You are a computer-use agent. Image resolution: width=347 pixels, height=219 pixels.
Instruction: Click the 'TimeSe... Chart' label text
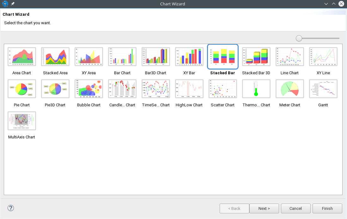pyautogui.click(x=156, y=105)
